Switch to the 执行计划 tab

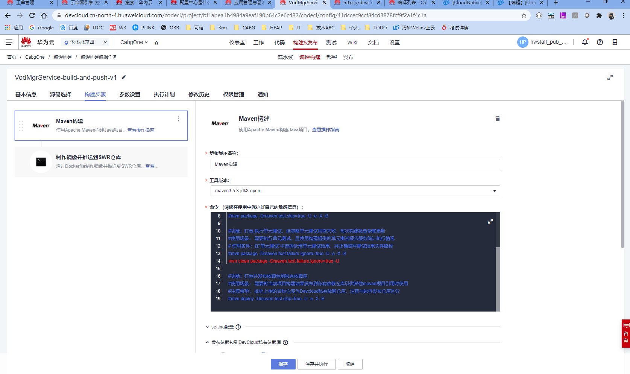(x=164, y=94)
